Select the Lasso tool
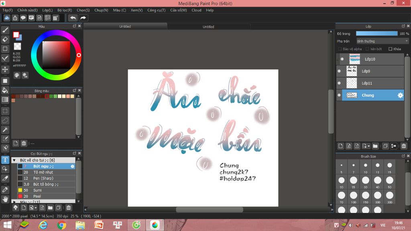411x231 pixels. tap(5, 120)
